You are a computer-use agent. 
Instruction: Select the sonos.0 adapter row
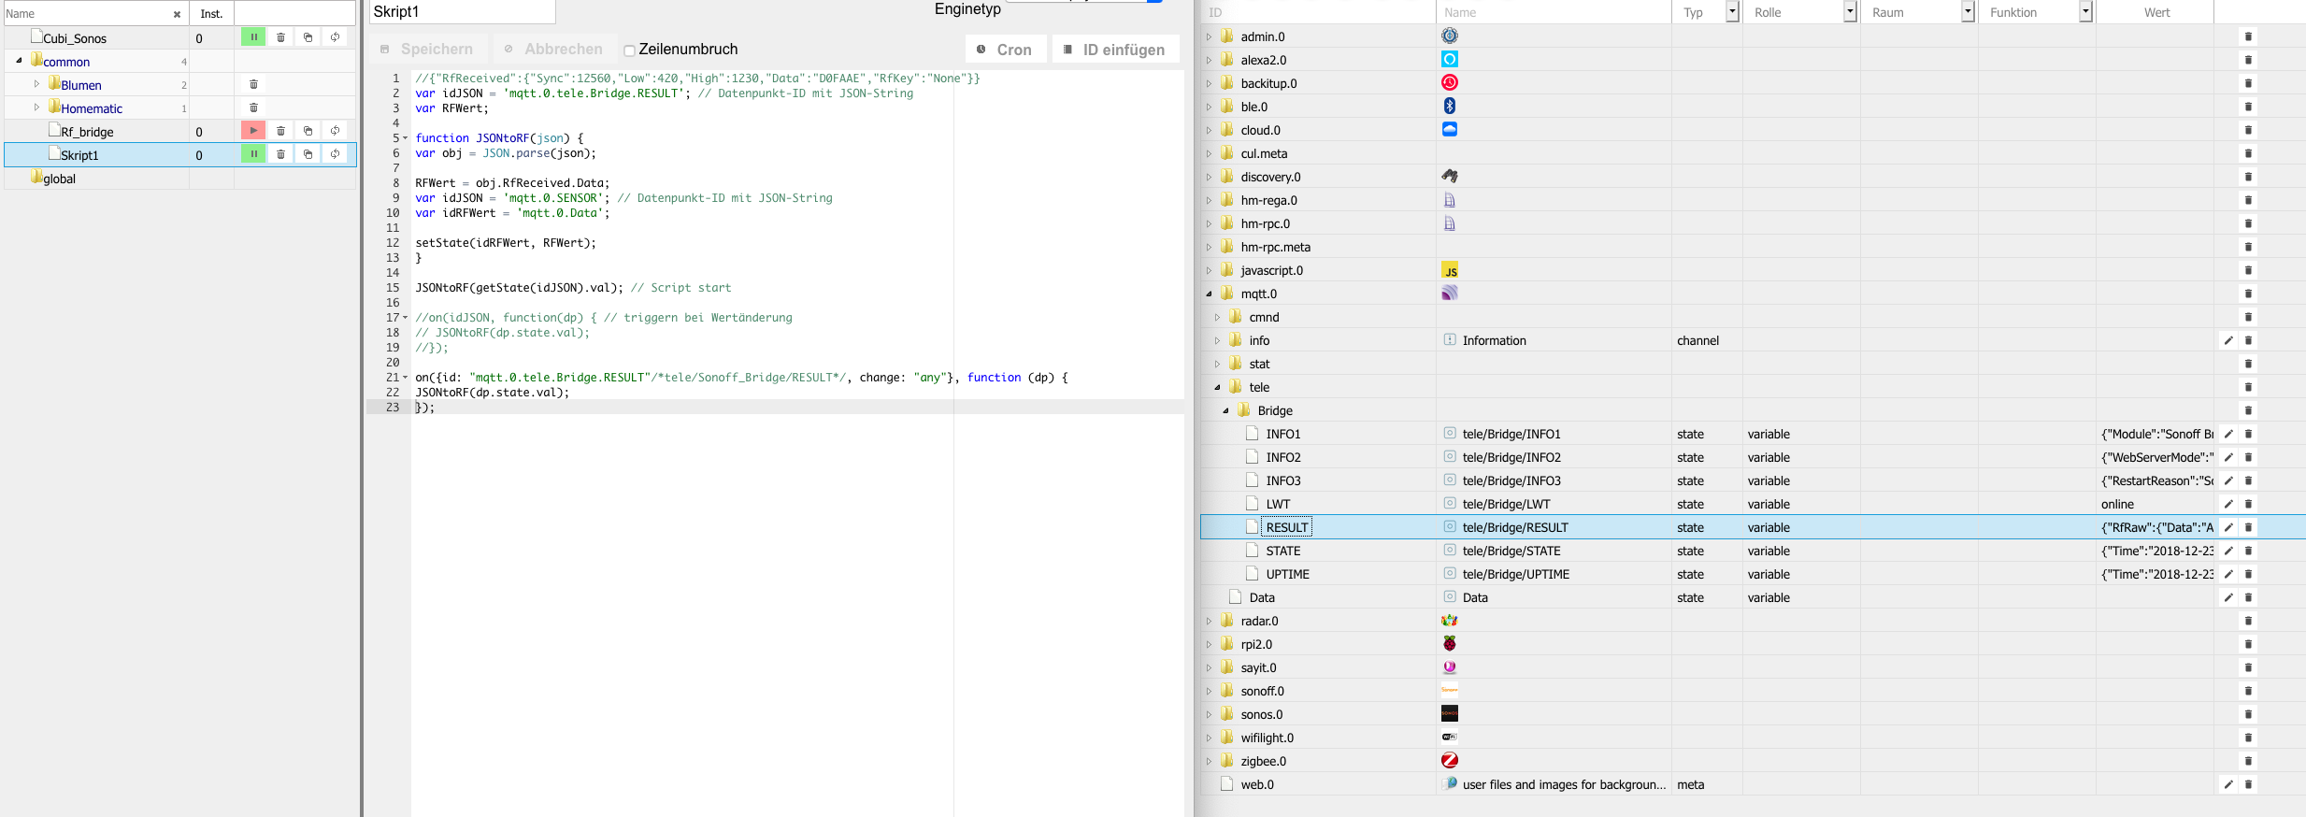(1753, 714)
